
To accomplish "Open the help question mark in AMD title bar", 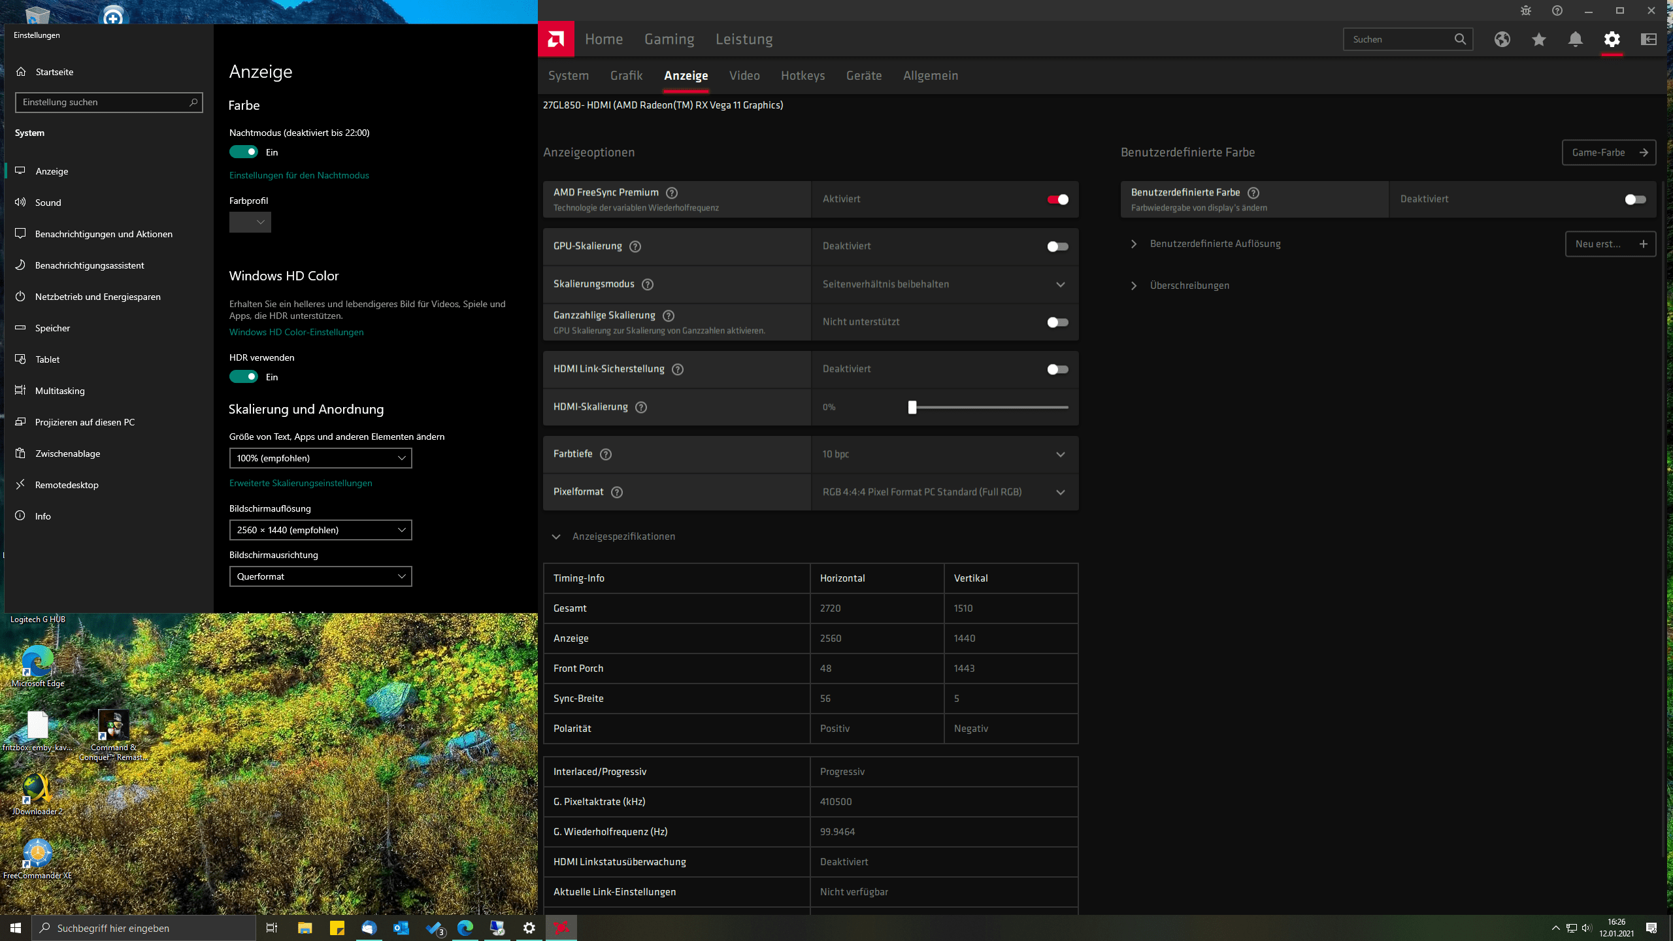I will tap(1557, 10).
